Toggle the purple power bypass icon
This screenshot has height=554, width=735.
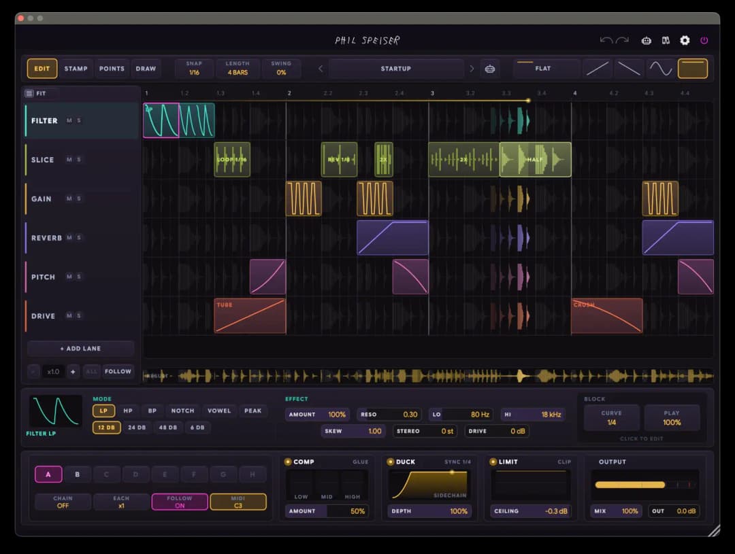click(x=704, y=41)
